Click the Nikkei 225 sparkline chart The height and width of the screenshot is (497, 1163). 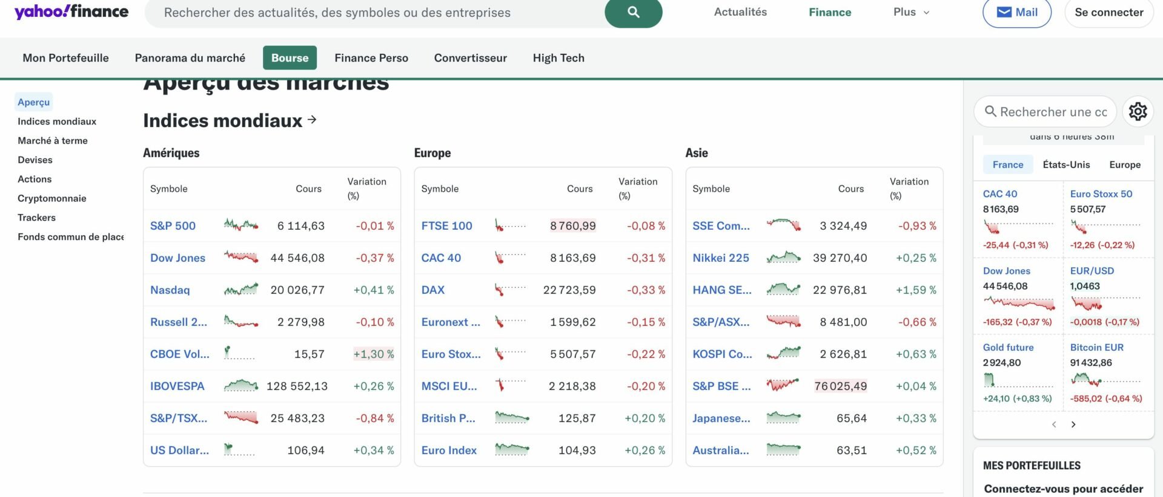[x=784, y=258]
